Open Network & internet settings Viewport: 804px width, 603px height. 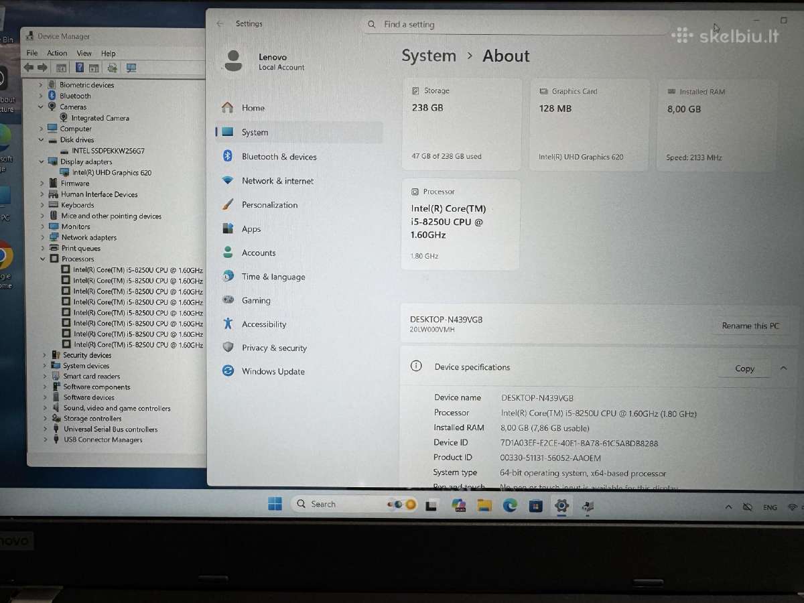277,181
